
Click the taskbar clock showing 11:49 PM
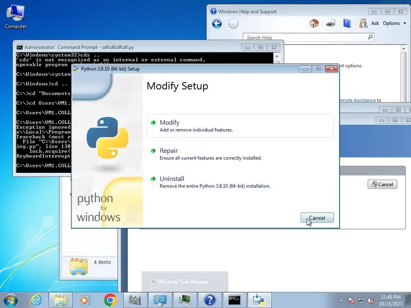[391, 300]
